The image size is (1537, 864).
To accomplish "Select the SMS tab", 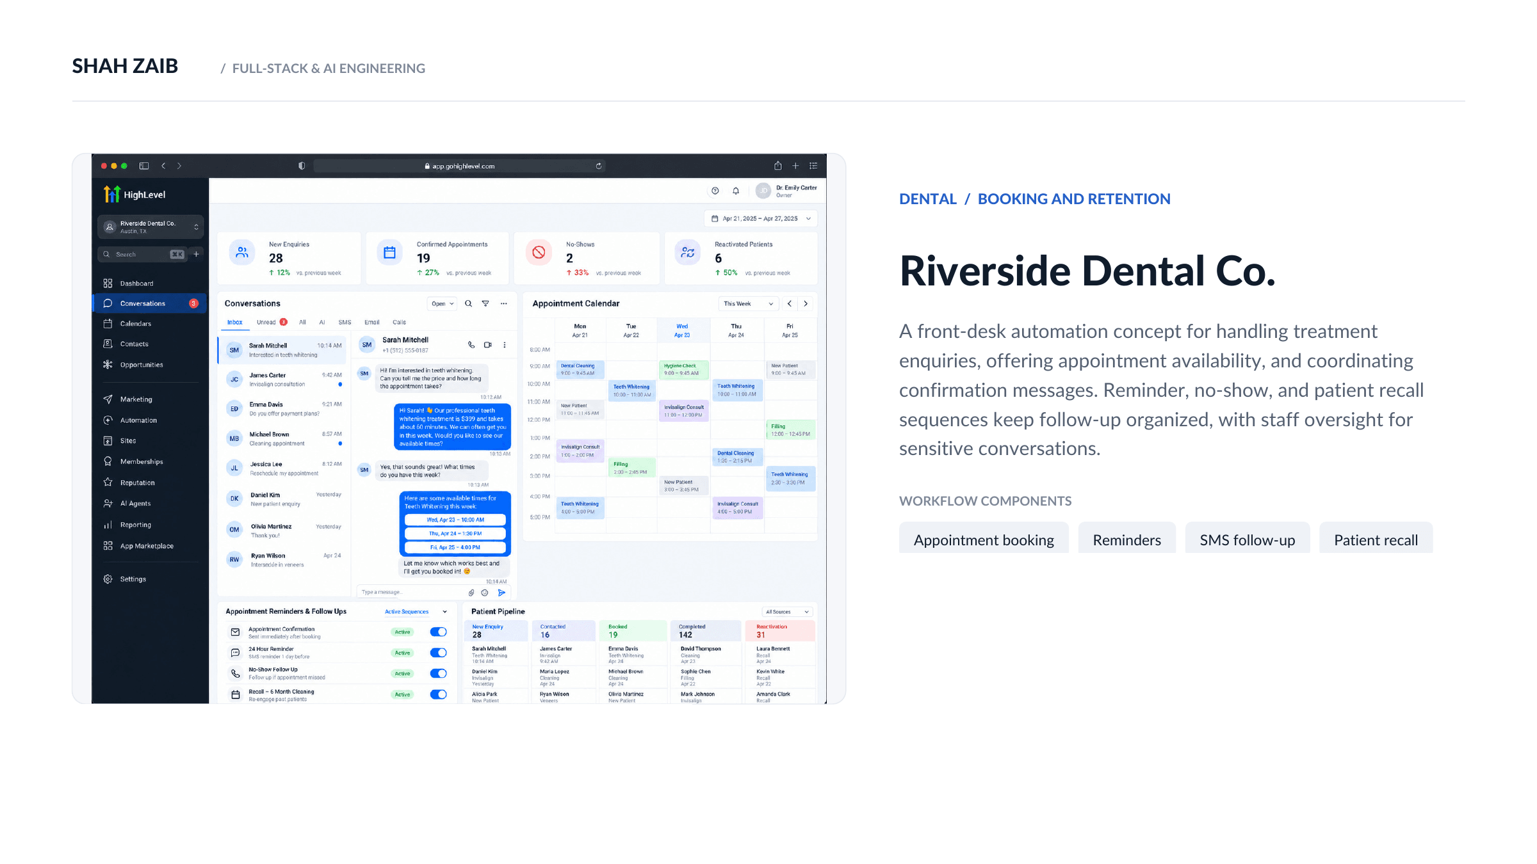I will 345,323.
